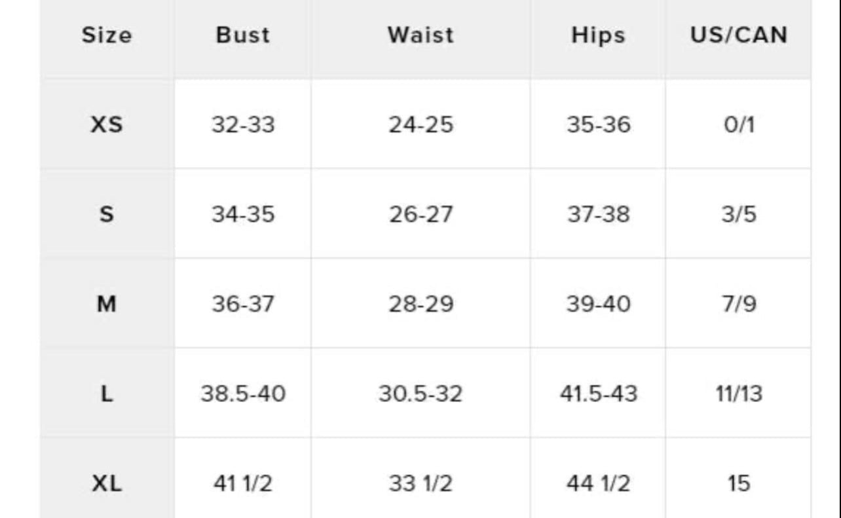Select the S size row label
The height and width of the screenshot is (518, 841).
point(107,214)
